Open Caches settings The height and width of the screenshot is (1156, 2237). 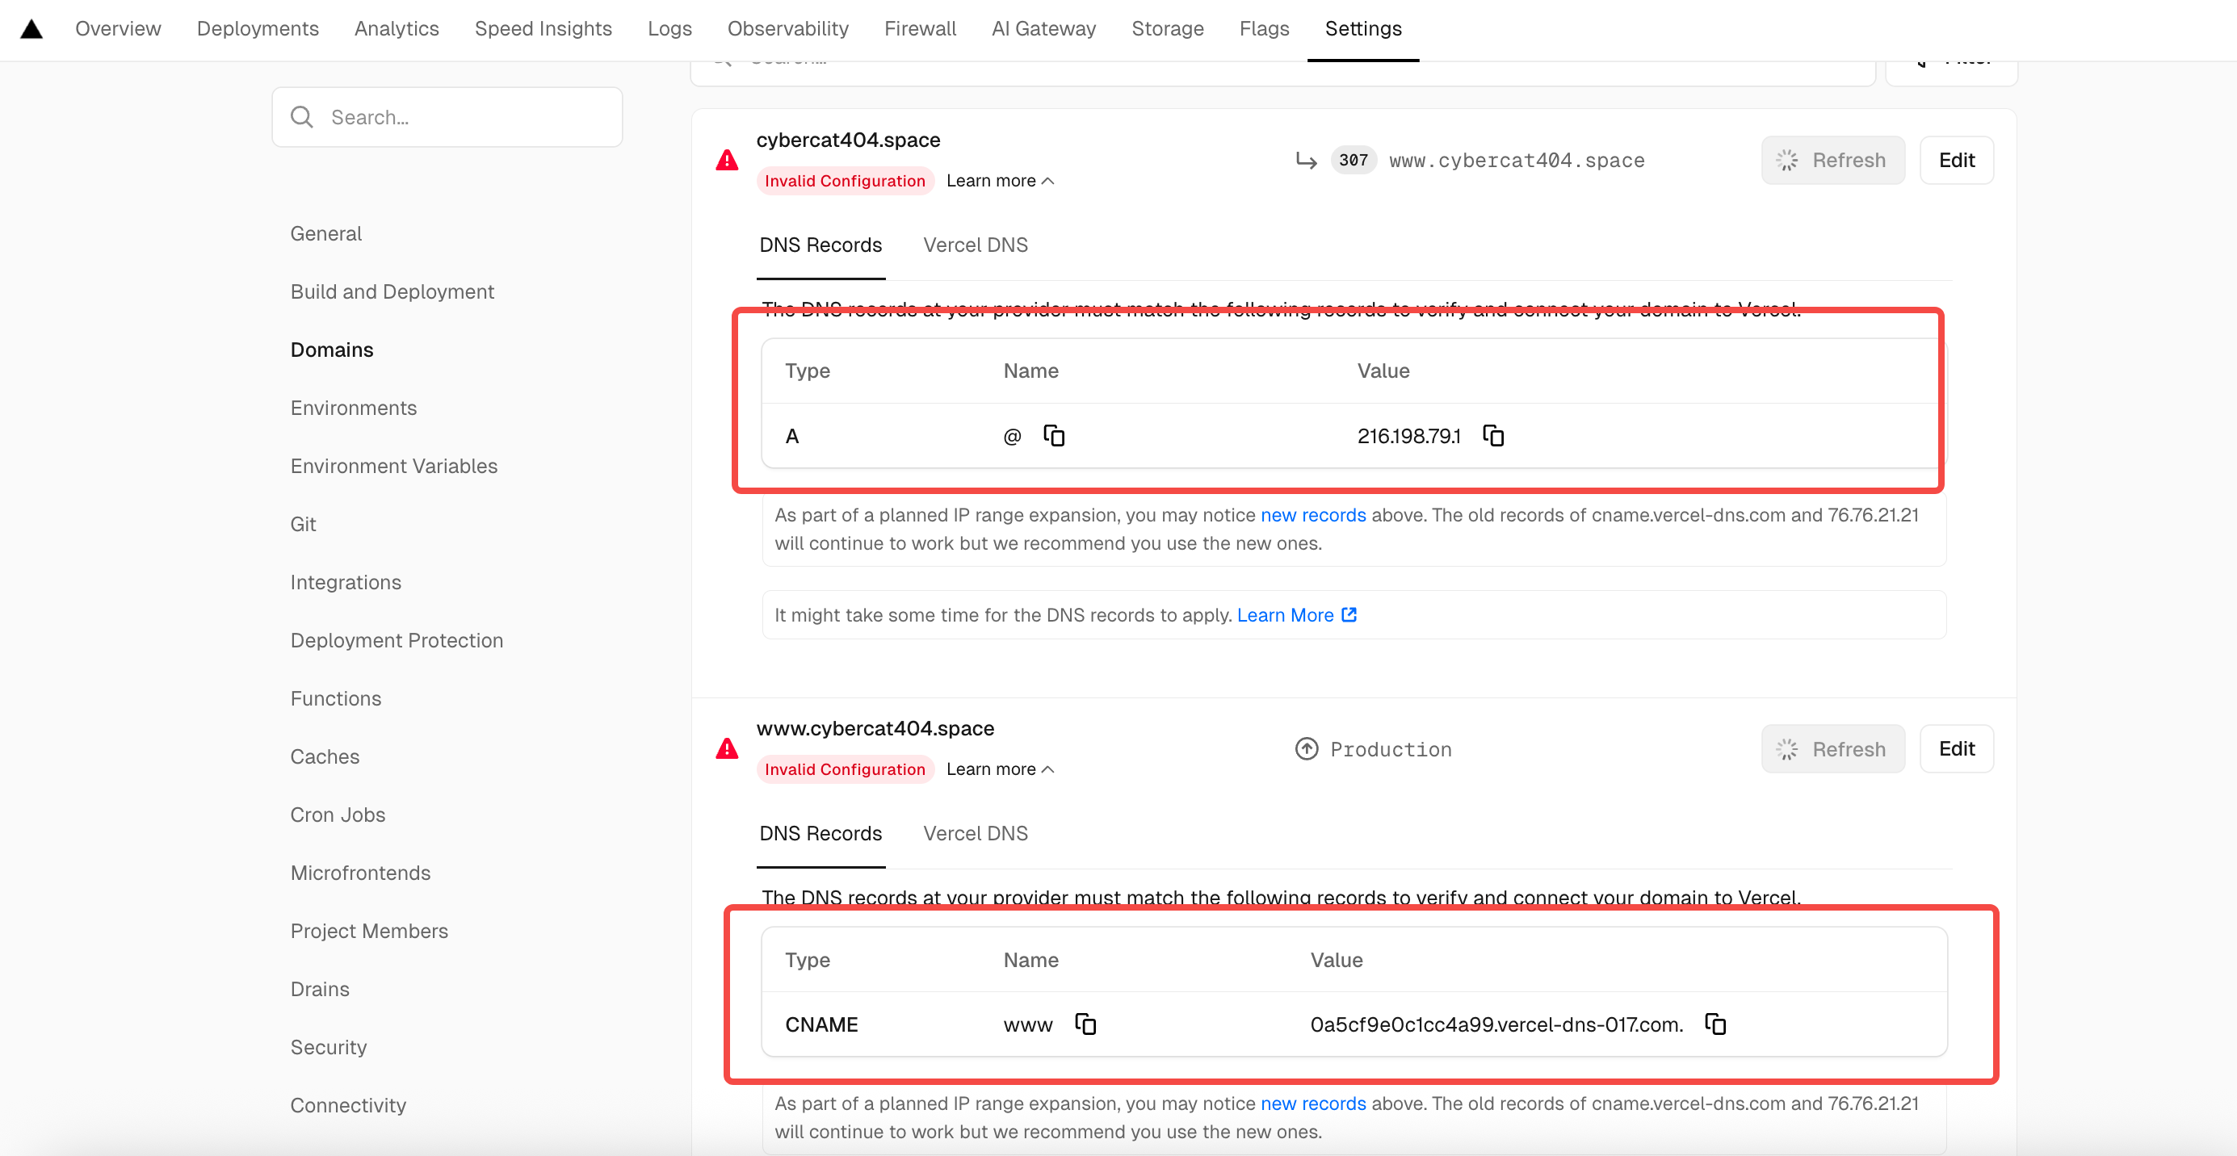click(x=325, y=756)
